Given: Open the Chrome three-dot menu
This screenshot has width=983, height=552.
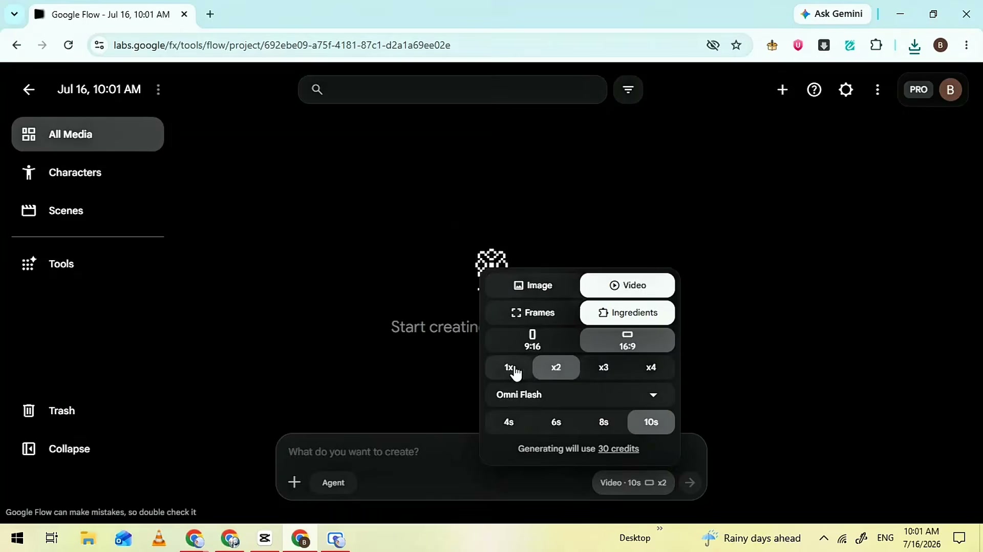Looking at the screenshot, I should click(x=967, y=45).
